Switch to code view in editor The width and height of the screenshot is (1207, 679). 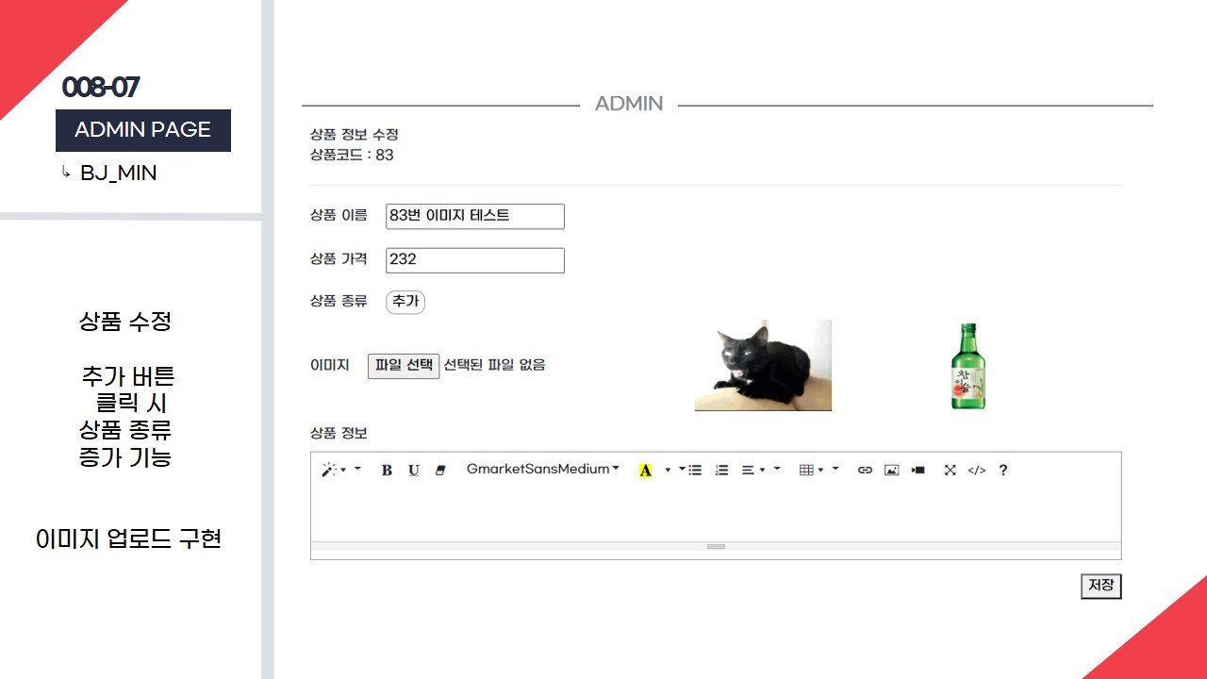tap(976, 471)
